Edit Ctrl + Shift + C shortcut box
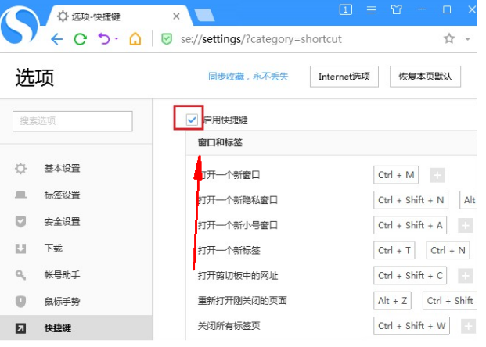Viewport: 486px width, 347px height. (410, 276)
